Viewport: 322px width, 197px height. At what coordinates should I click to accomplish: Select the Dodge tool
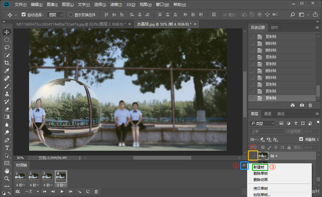click(x=7, y=132)
